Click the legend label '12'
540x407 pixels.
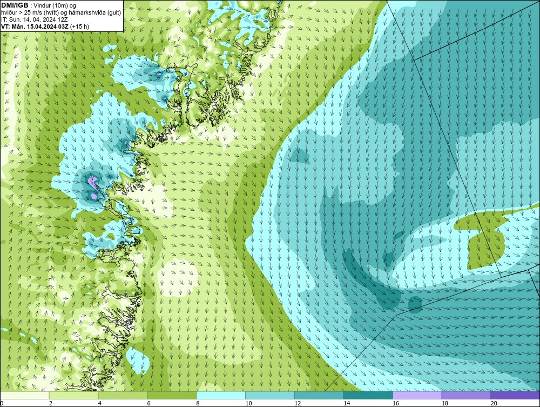(298, 403)
